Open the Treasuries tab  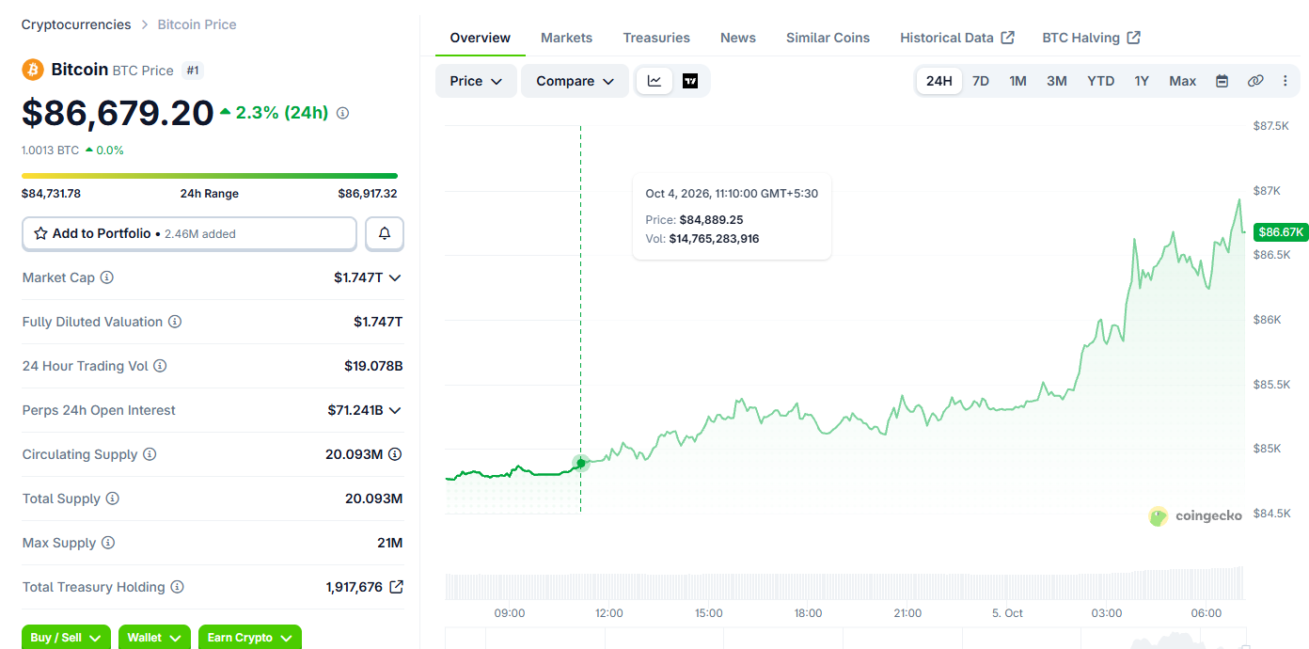point(656,38)
